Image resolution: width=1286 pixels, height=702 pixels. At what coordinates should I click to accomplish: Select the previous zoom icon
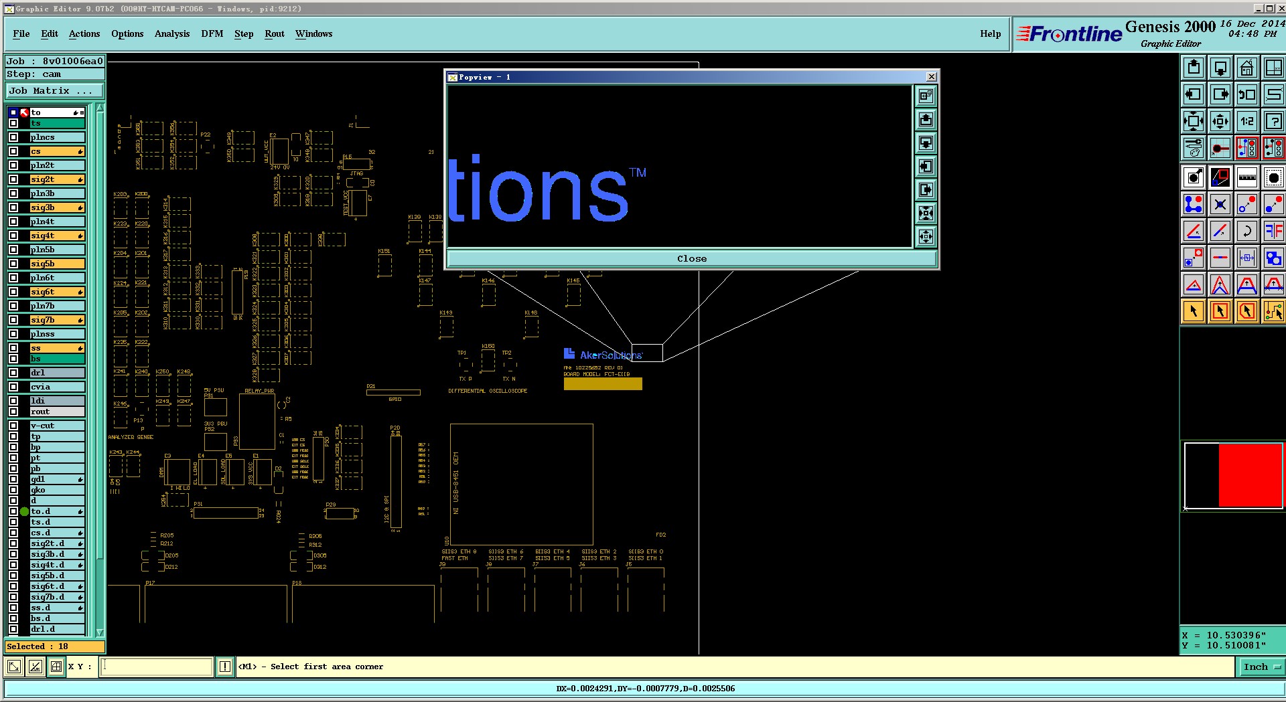(x=1247, y=94)
